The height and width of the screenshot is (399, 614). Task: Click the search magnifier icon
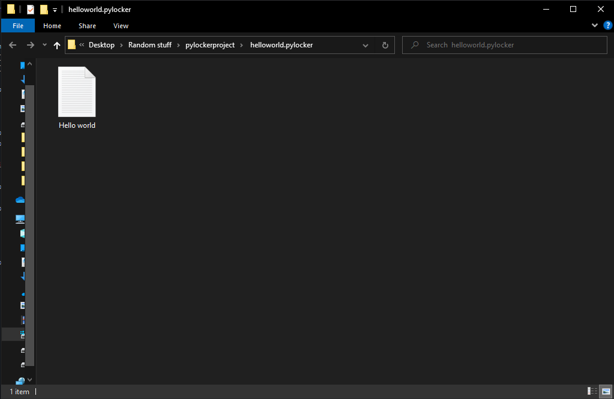pos(415,45)
